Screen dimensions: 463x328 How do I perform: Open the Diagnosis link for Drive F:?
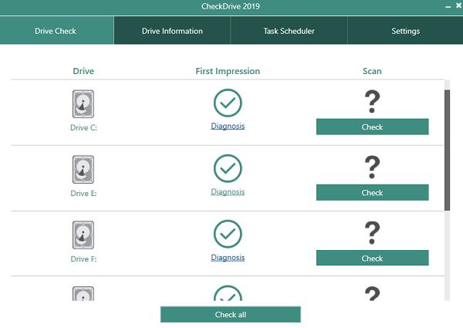point(228,258)
